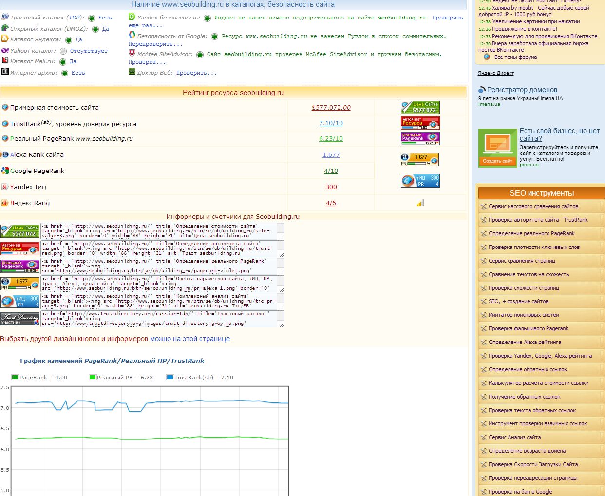Screen dimensions: 605x496
Task: Click green PageRank legend swatch on chart
Action: click(15, 377)
